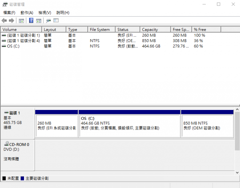Select the 850 MB NTFS OEM partition block
Viewport: 240px width, 188px height.
207,124
